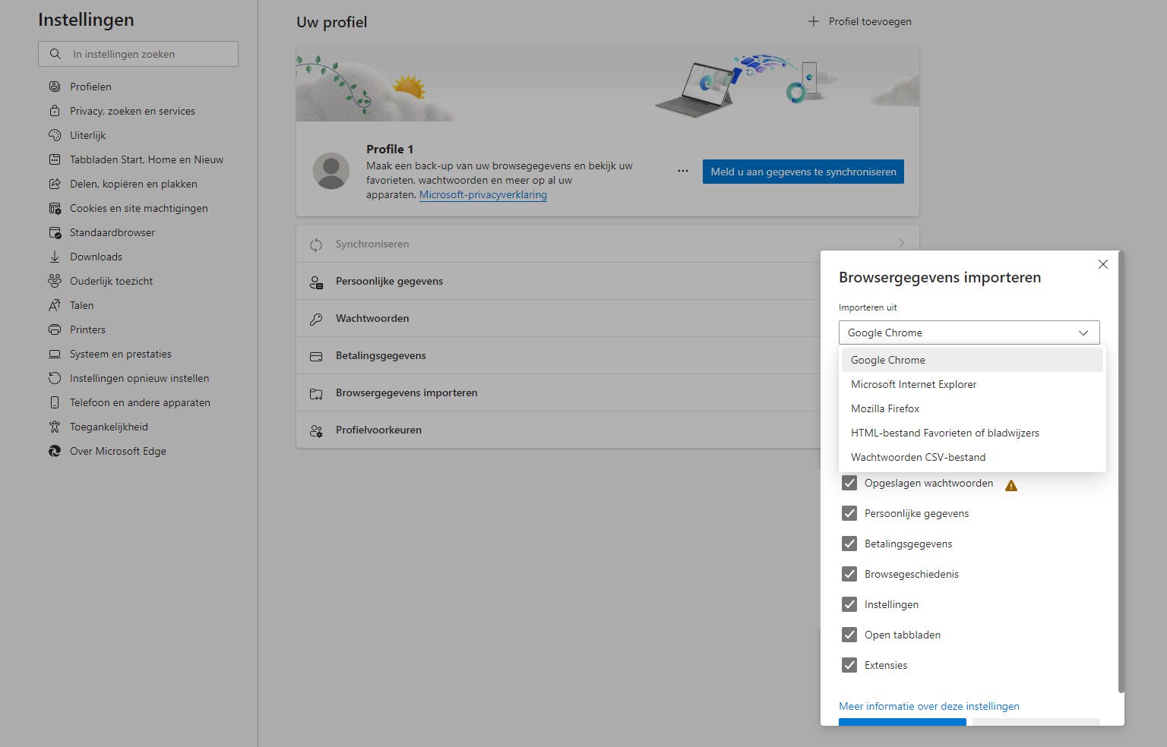The image size is (1167, 747).
Task: Close the Browsergegevens importeren dialog
Action: [x=1103, y=264]
